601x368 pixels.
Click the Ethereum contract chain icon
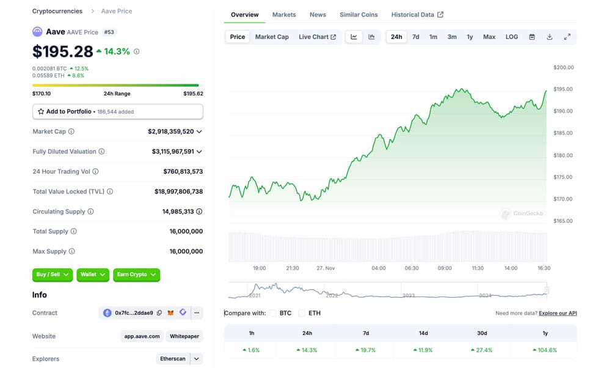[107, 313]
